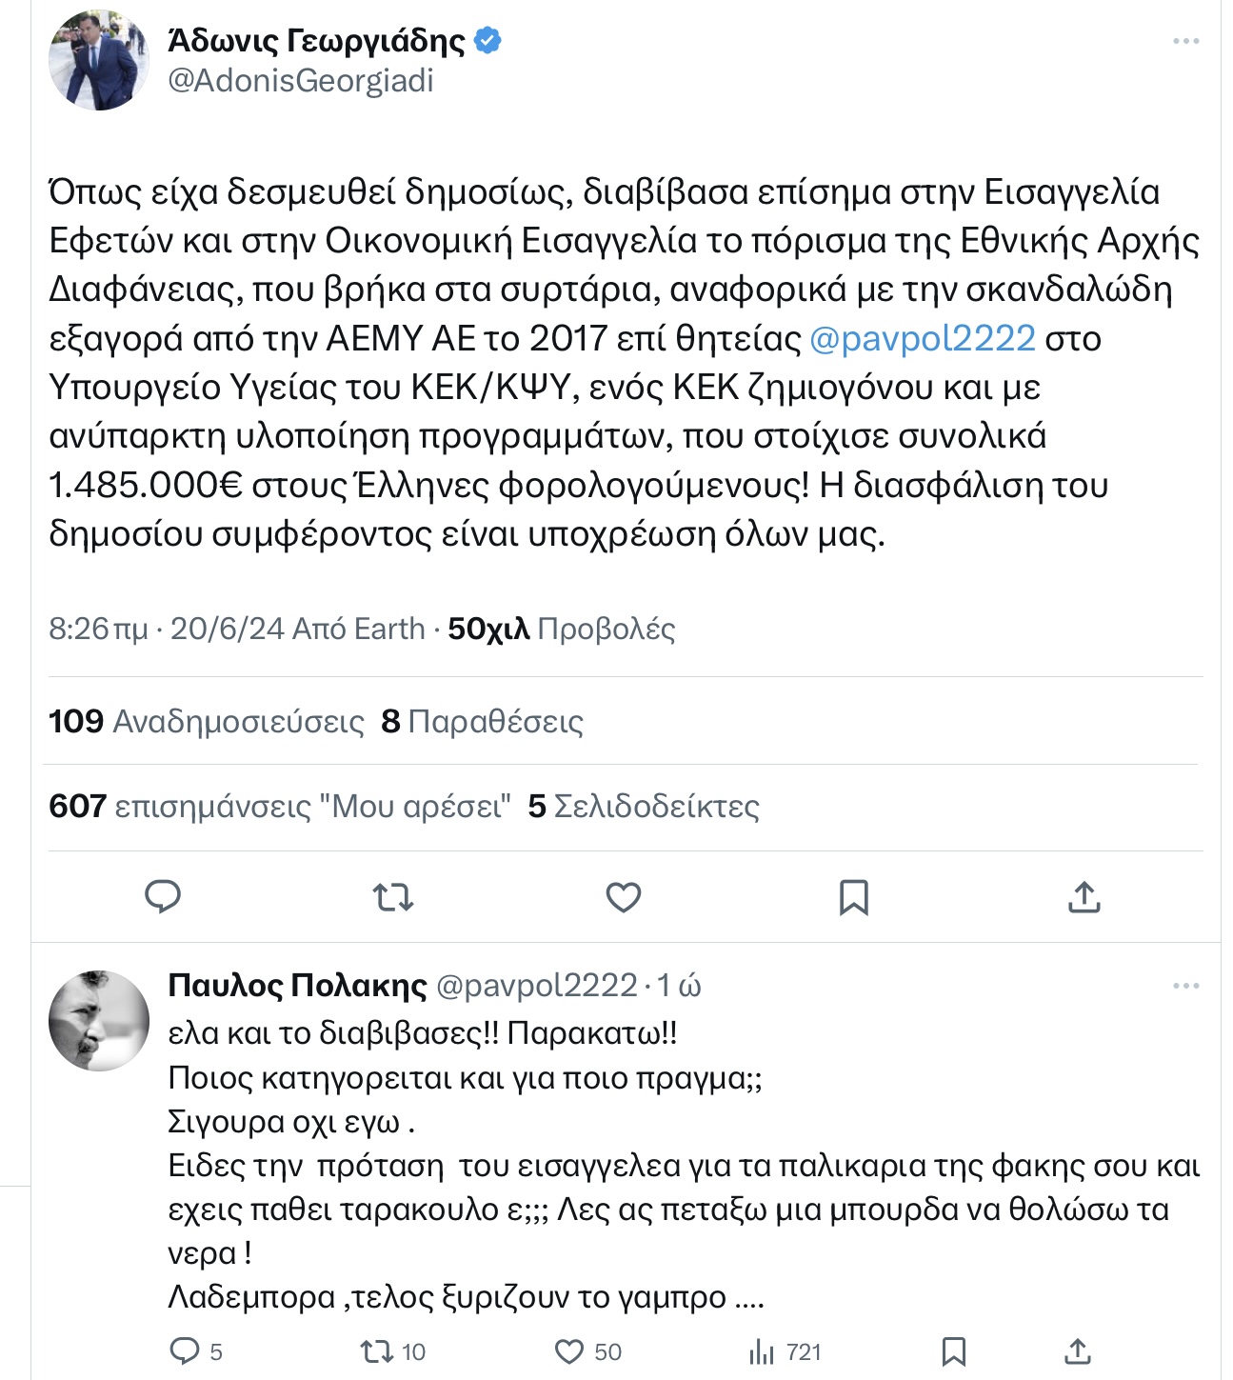The image size is (1233, 1380).
Task: Click the @pavpol2222 mention in tweet
Action: 922,338
